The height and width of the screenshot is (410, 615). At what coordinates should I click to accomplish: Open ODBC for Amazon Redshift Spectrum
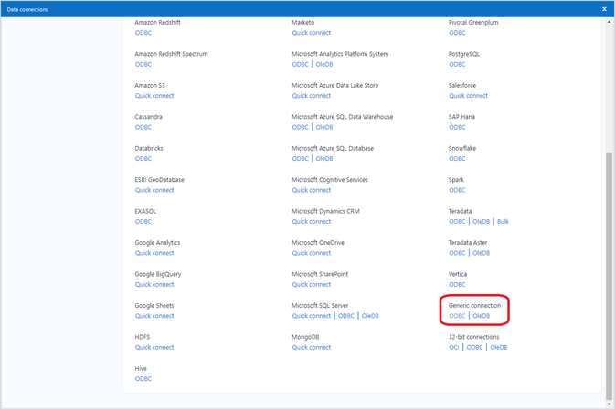[143, 64]
